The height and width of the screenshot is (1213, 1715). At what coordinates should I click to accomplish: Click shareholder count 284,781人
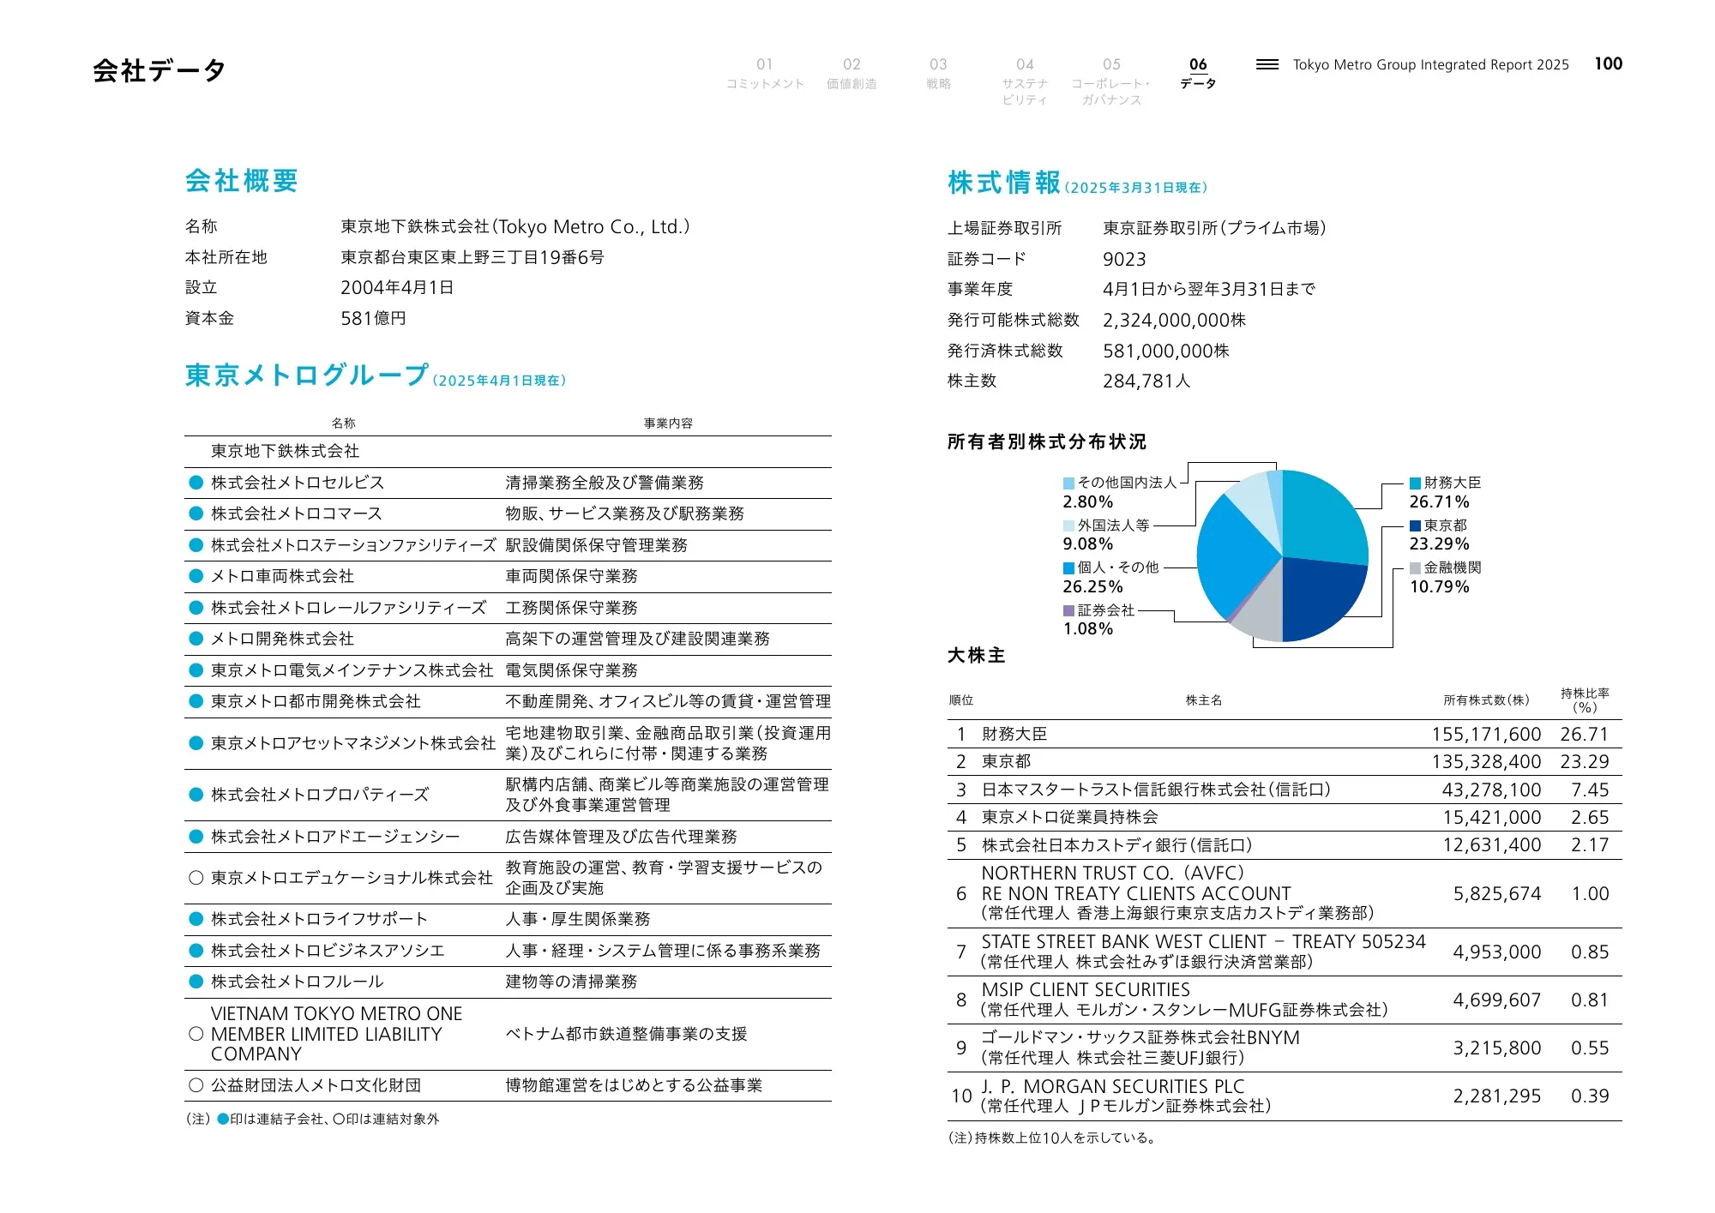point(1146,381)
